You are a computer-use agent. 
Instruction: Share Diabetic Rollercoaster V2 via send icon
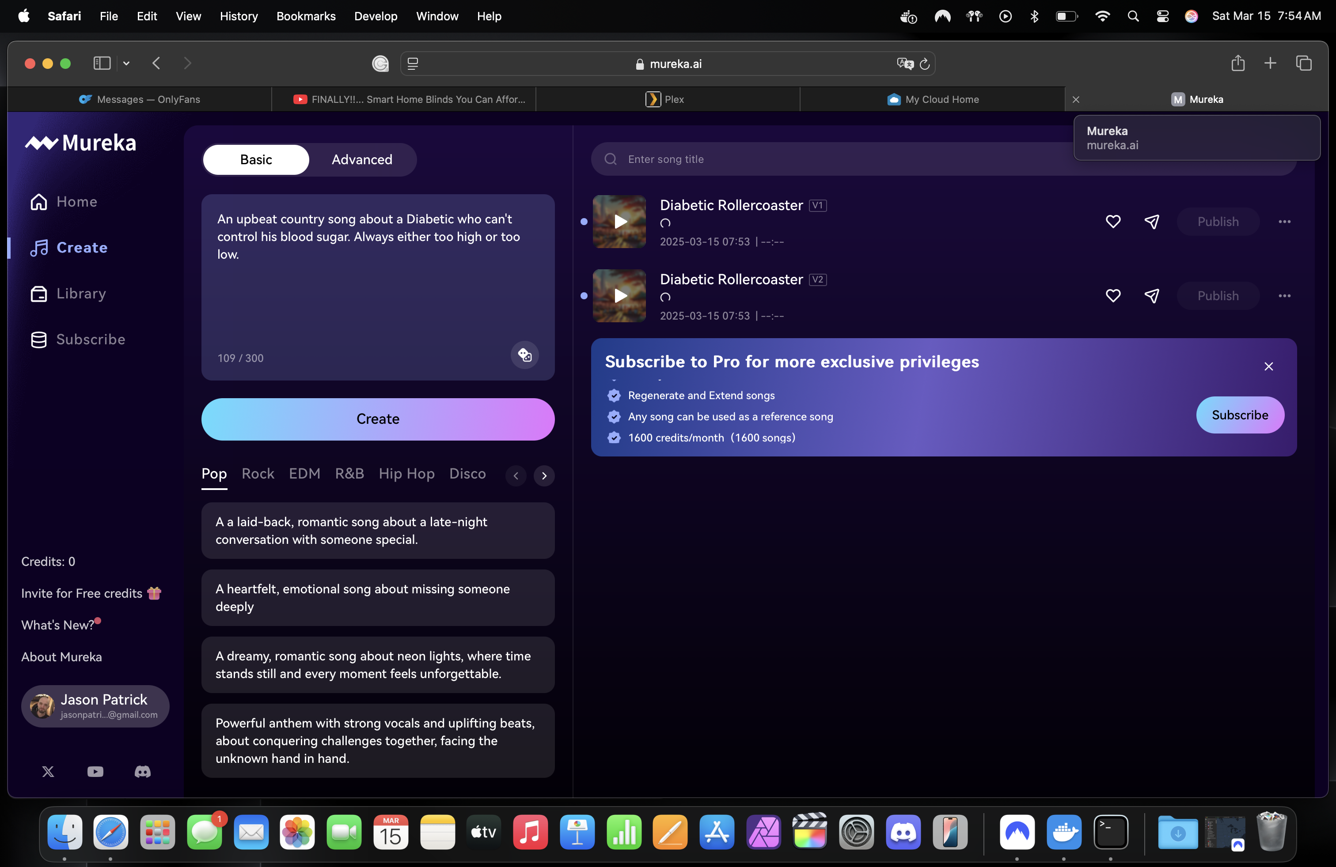(x=1151, y=295)
